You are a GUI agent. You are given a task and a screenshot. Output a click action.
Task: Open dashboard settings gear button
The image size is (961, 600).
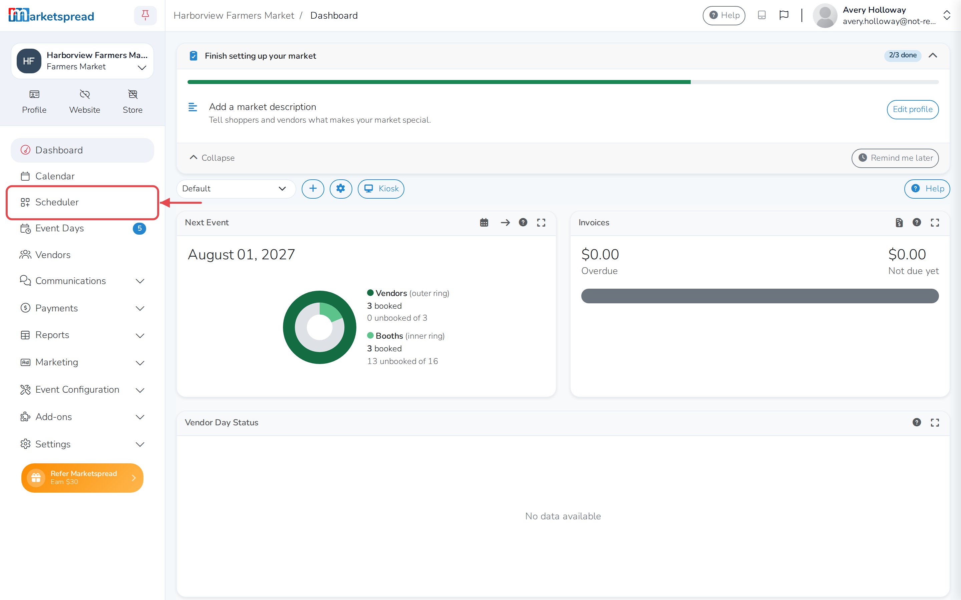[341, 189]
